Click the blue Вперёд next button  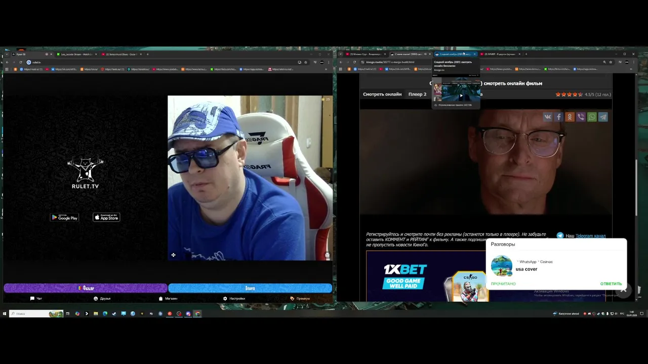(x=250, y=288)
